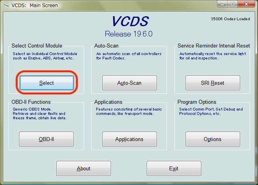
Task: Click 'OBD-II Functions' group label
Action: [x=31, y=102]
